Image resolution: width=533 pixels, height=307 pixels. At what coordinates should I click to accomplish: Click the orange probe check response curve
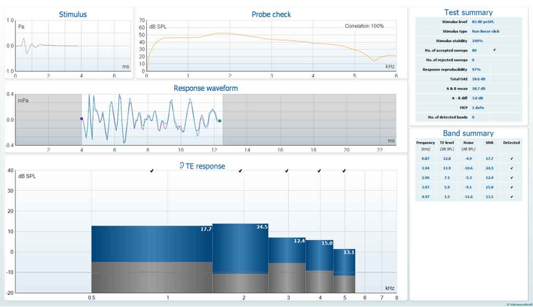[271, 39]
